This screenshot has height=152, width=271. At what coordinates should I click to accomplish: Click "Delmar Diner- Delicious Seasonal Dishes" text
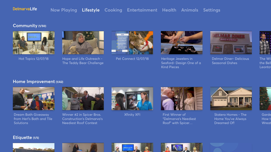pyautogui.click(x=231, y=61)
